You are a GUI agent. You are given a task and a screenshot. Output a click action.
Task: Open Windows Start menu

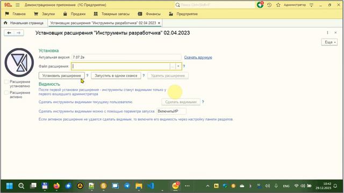pyautogui.click(x=10, y=186)
